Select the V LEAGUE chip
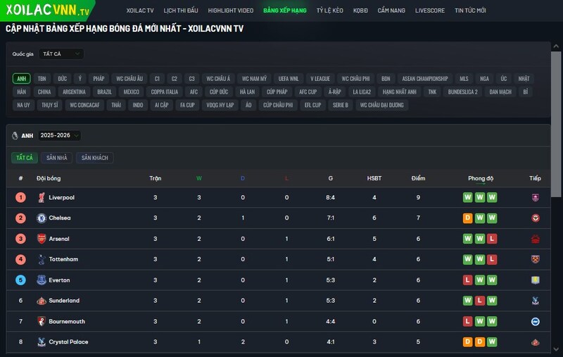Image resolution: width=563 pixels, height=357 pixels. 320,79
